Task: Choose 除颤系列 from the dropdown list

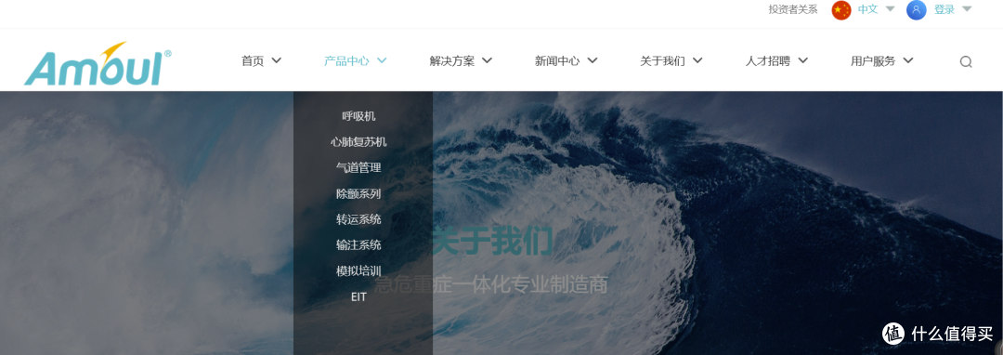Action: (x=358, y=193)
